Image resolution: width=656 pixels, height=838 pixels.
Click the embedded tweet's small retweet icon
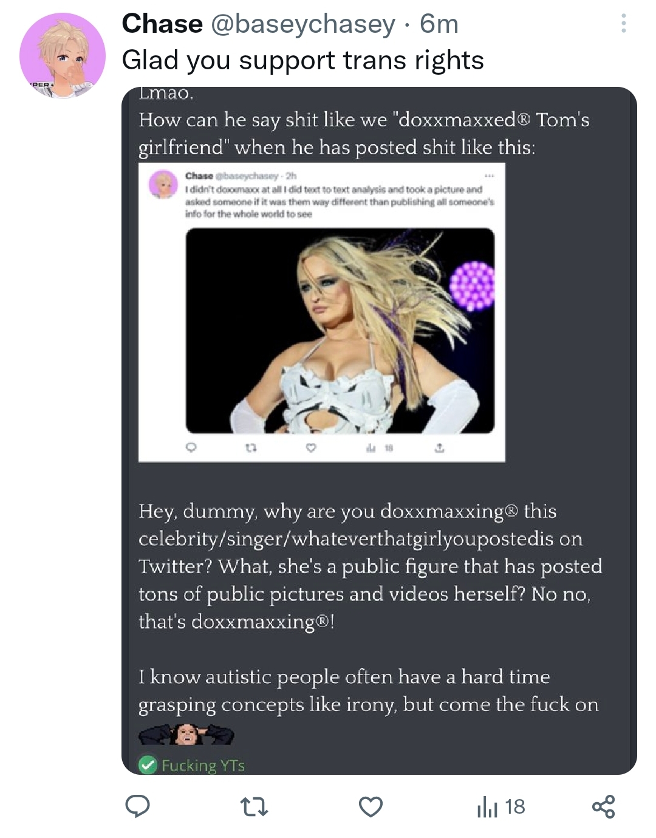[251, 448]
